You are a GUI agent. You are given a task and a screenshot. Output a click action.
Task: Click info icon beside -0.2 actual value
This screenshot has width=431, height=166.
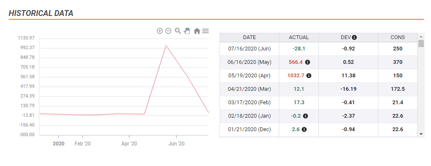305,116
